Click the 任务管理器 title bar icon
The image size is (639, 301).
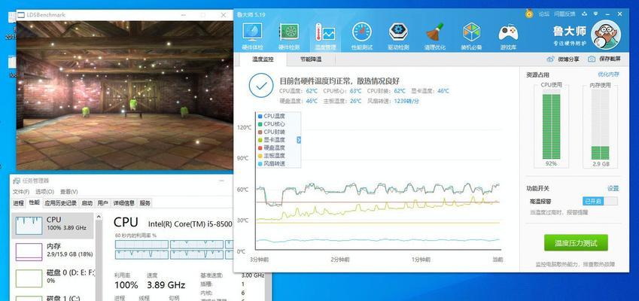17,181
